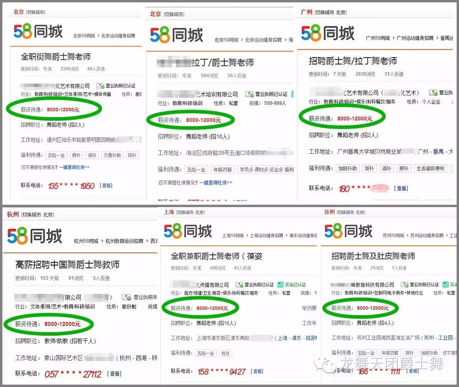Open the 广州58同城 breadcrumb
This screenshot has height=387, width=459.
pyautogui.click(x=378, y=38)
